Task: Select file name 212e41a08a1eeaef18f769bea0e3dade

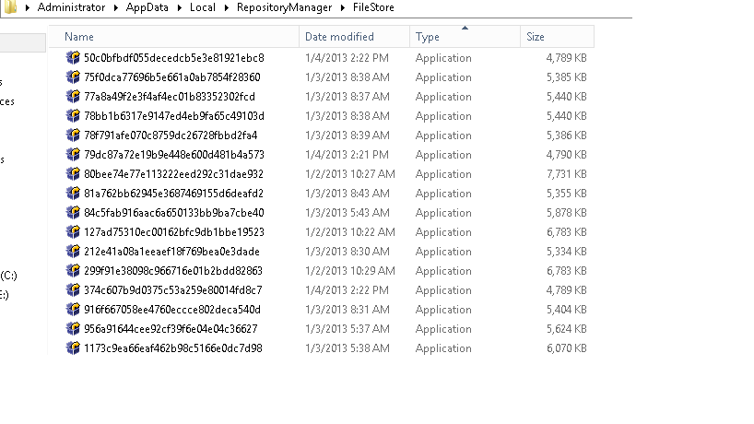Action: [x=171, y=252]
